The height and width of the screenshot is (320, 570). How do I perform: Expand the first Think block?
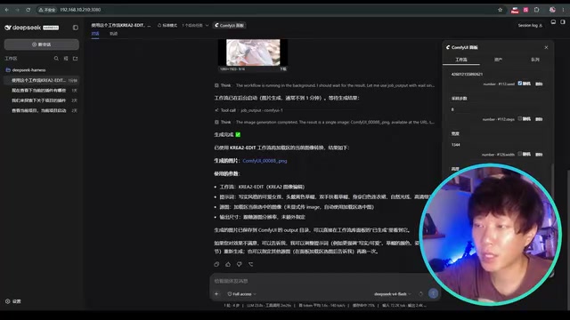click(324, 85)
